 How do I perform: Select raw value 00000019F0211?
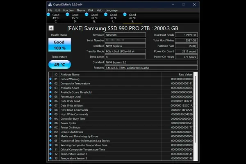click(182, 101)
